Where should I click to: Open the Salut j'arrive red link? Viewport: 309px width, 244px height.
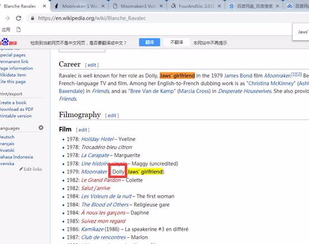pos(96,188)
